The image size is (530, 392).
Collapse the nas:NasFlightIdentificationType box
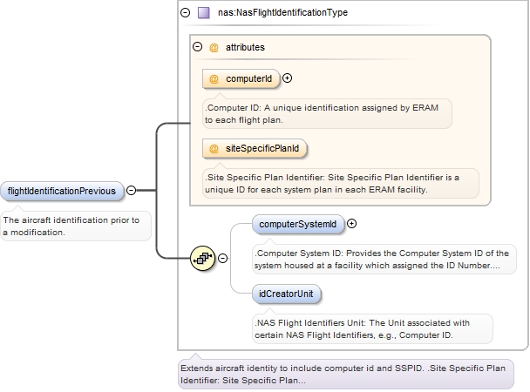tap(184, 13)
